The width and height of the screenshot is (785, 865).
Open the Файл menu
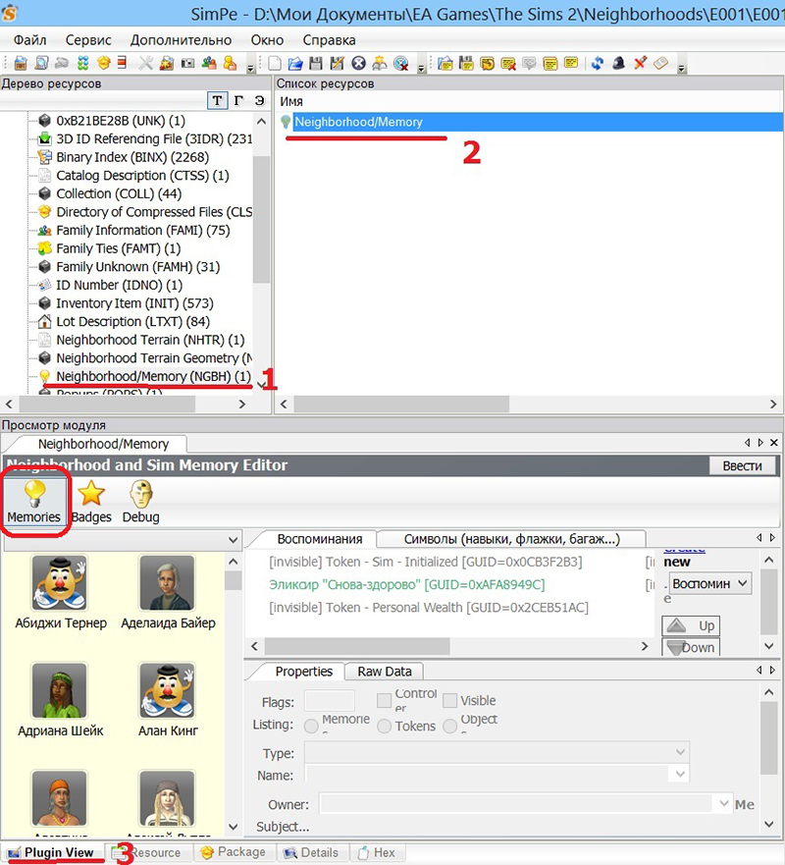pyautogui.click(x=29, y=40)
